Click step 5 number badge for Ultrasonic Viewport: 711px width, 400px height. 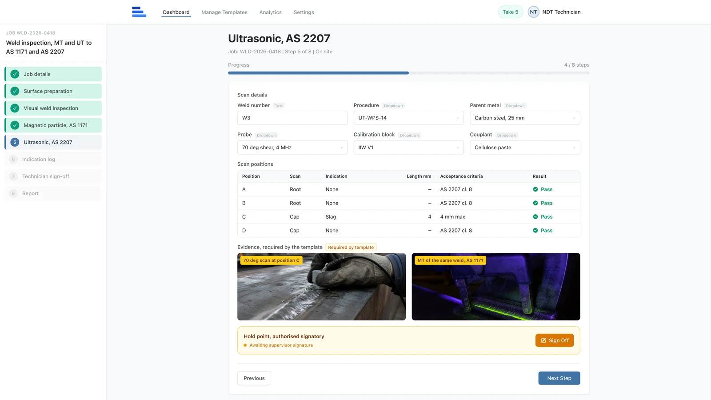tap(15, 142)
